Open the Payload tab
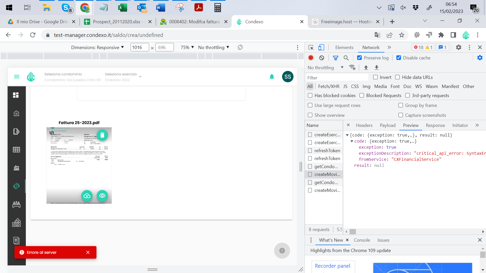The image size is (486, 273). tap(388, 125)
